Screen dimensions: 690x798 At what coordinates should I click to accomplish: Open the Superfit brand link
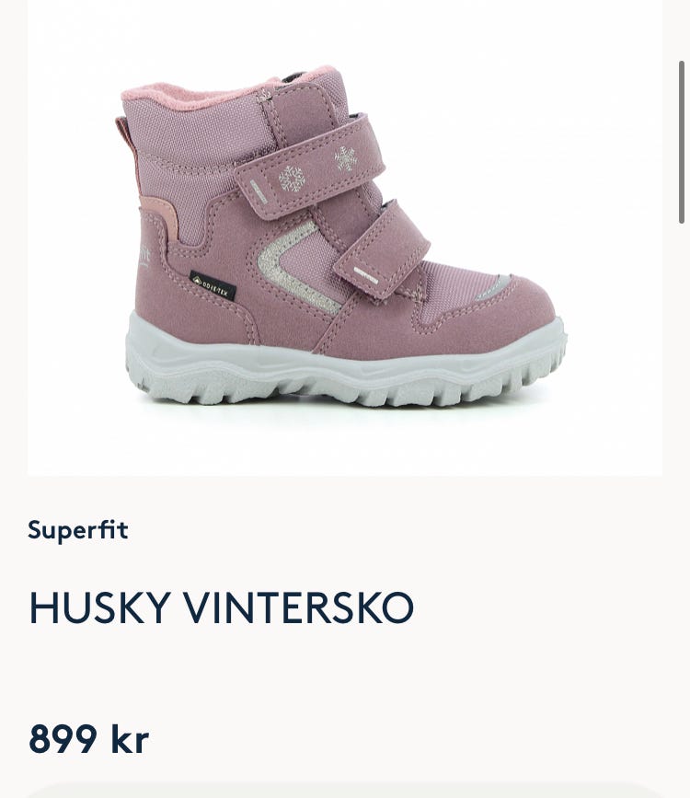point(78,530)
